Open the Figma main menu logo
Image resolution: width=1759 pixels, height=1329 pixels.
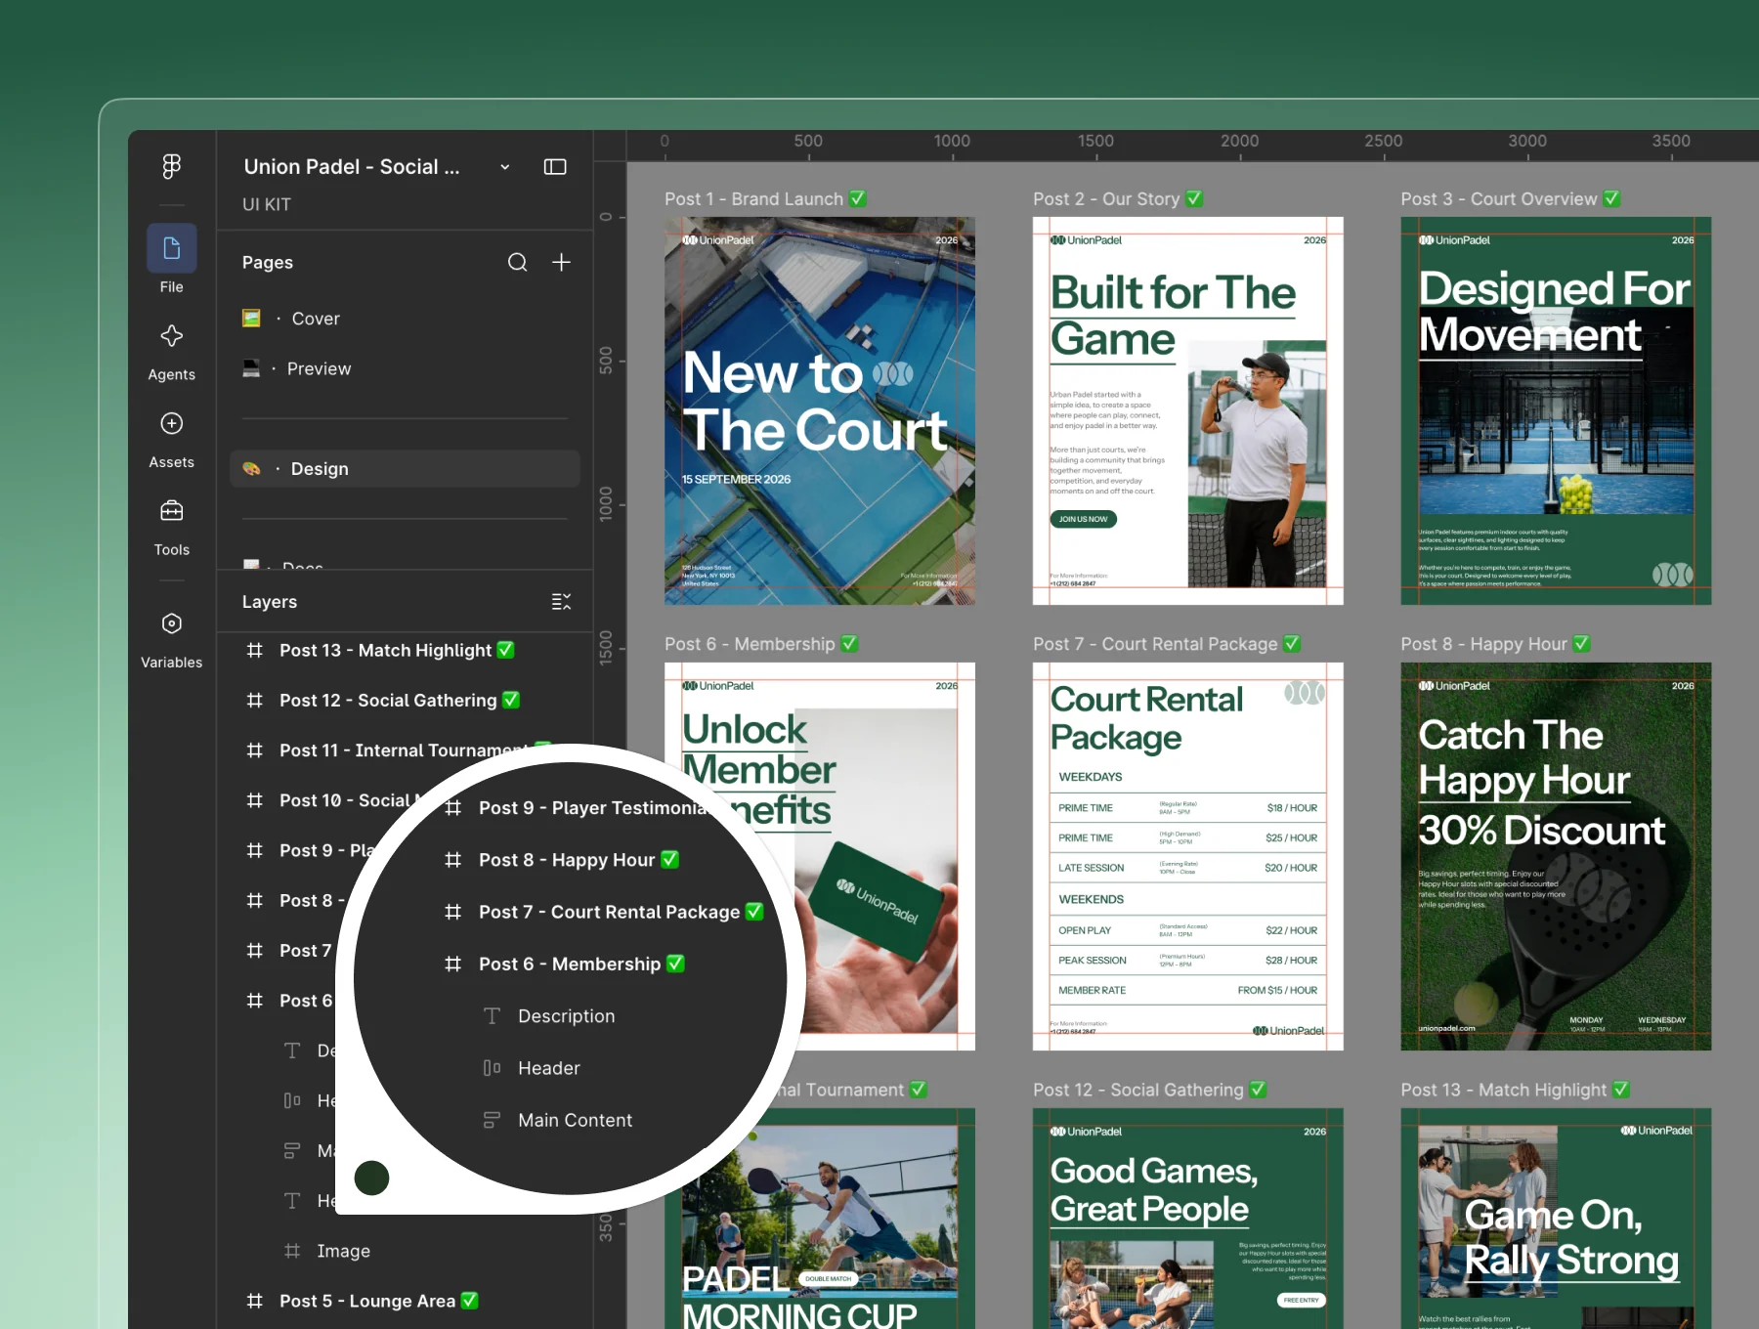[x=172, y=166]
